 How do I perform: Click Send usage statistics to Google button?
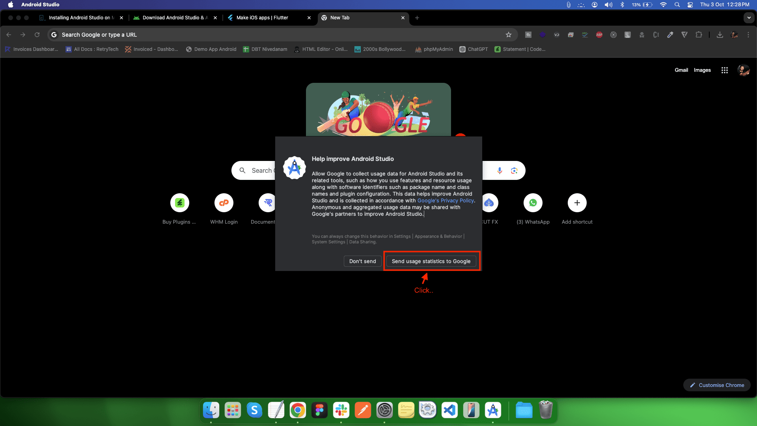coord(431,261)
